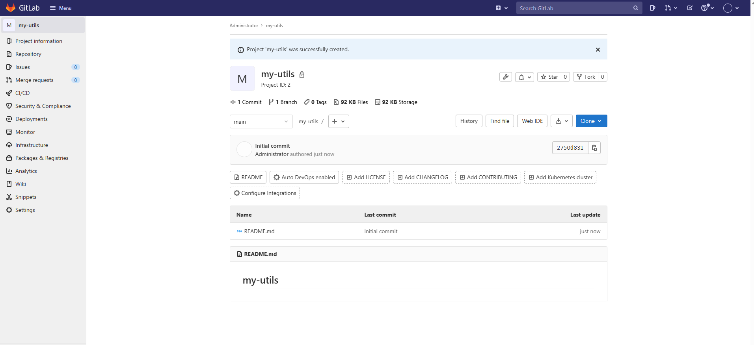
Task: Click the Infrastructure cloud-gear icon
Action: (x=9, y=145)
